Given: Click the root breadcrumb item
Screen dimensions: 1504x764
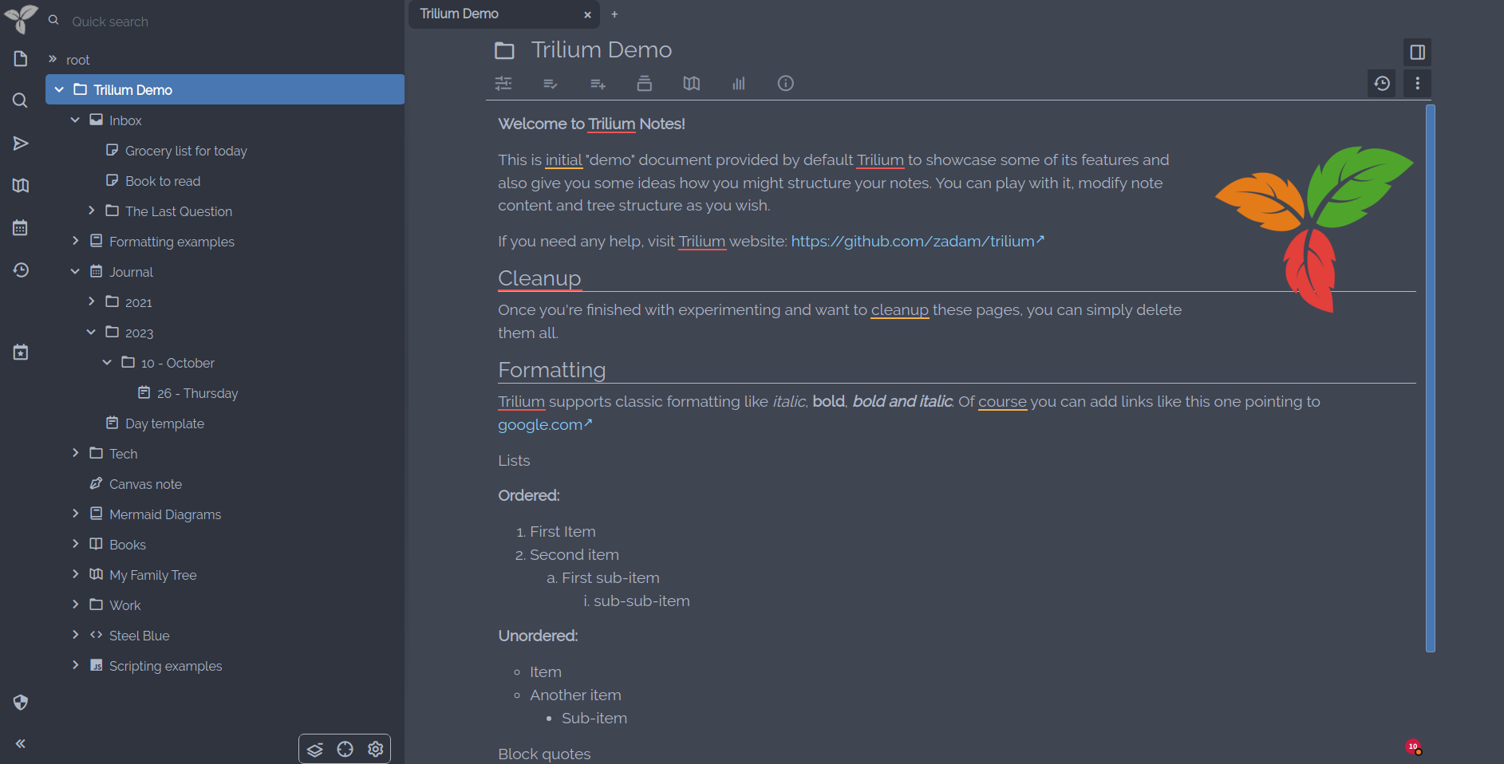Looking at the screenshot, I should point(78,60).
